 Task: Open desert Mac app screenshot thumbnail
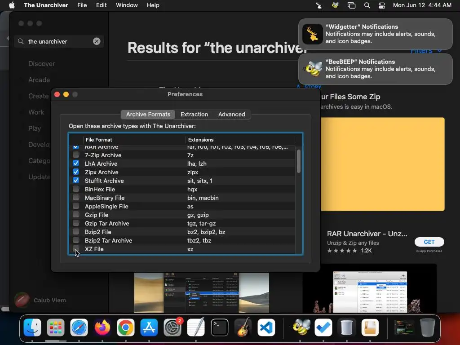point(202,292)
